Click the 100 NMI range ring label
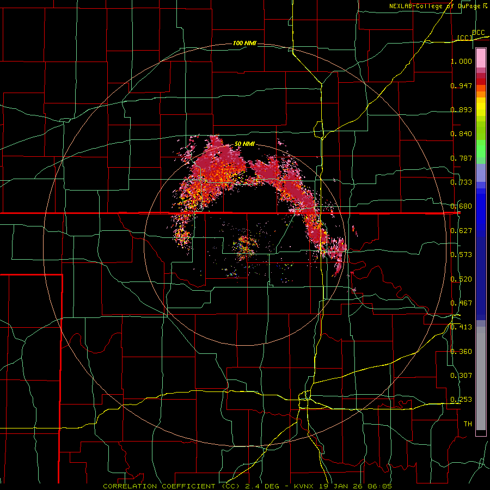 [244, 43]
